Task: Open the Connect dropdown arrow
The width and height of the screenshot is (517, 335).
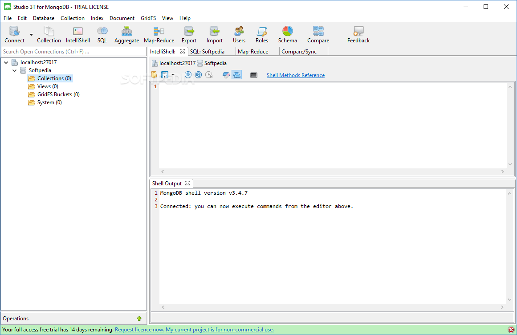Action: pyautogui.click(x=30, y=34)
